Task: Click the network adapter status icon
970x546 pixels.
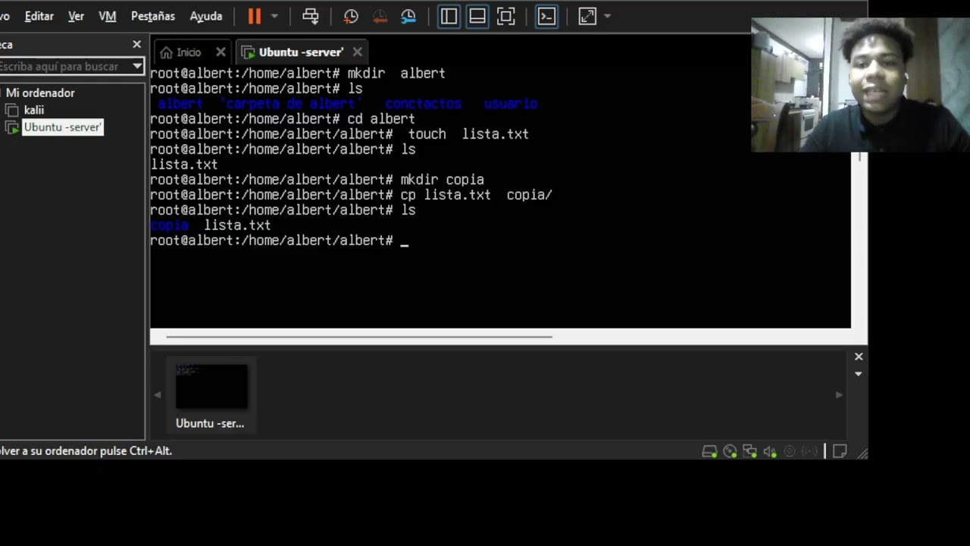Action: 749,451
